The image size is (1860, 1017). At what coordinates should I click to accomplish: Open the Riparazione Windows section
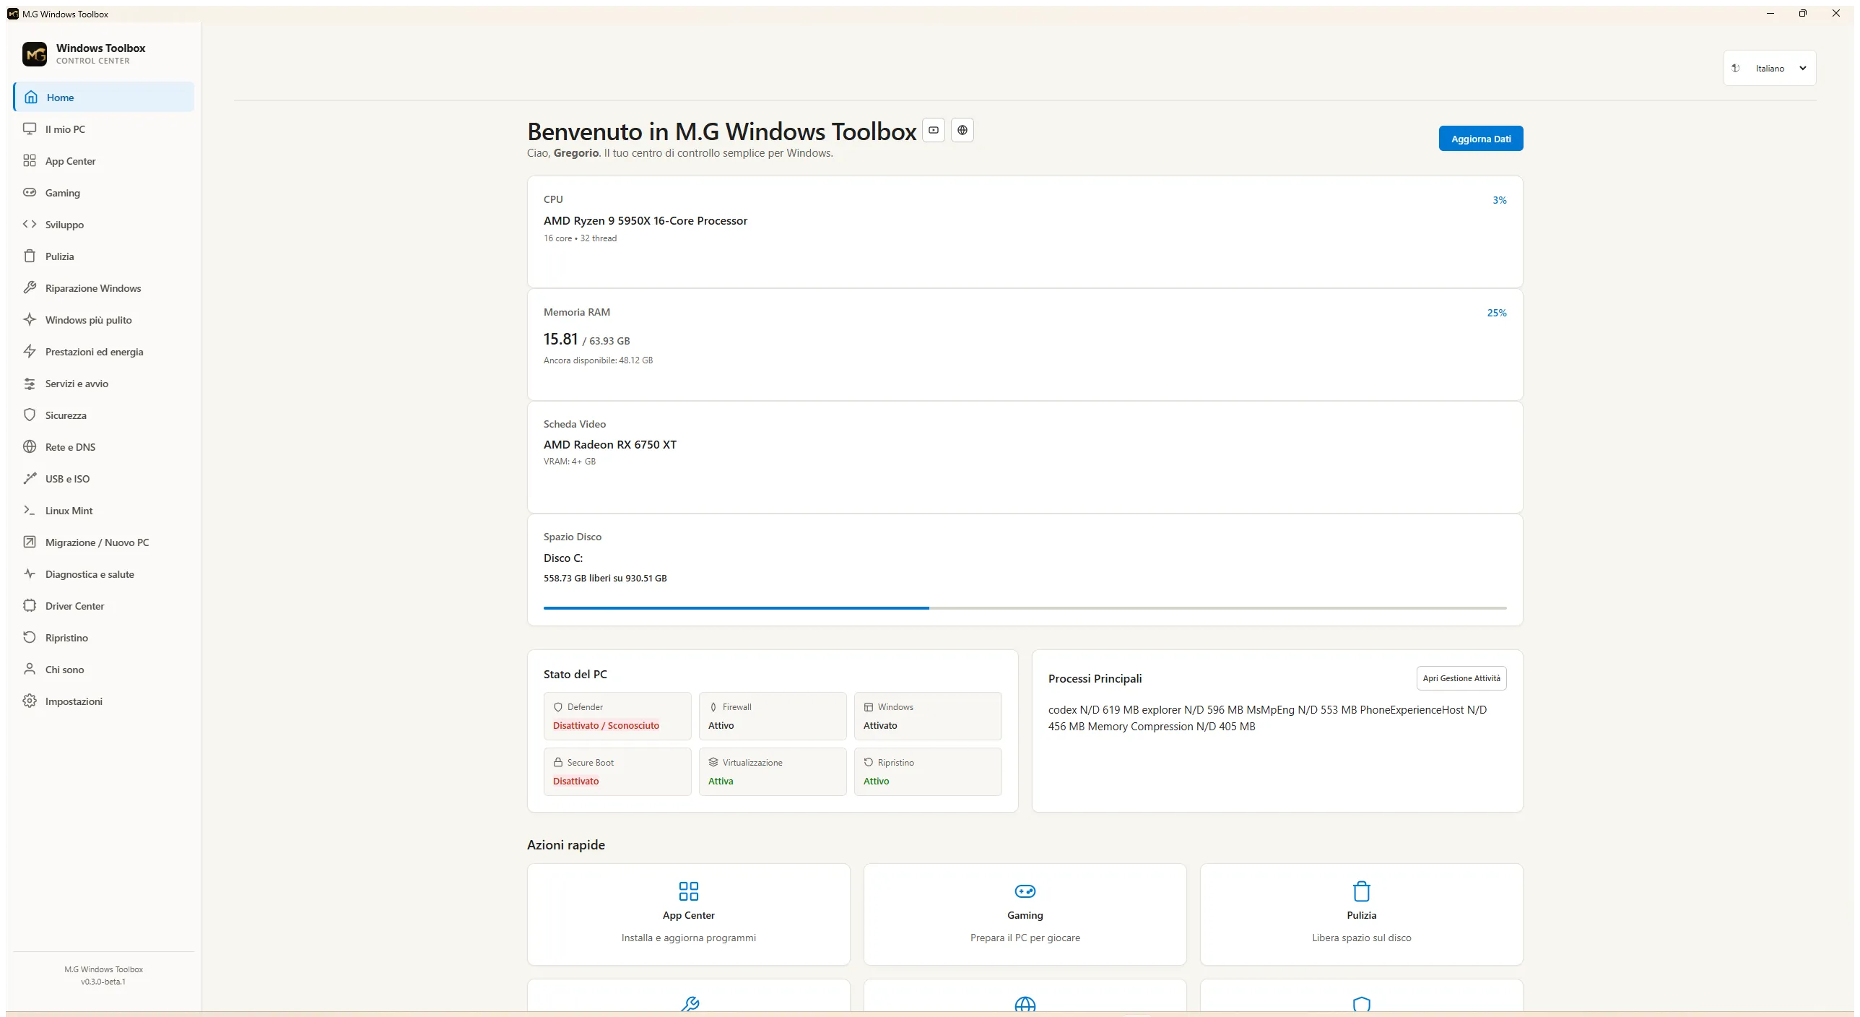[103, 287]
